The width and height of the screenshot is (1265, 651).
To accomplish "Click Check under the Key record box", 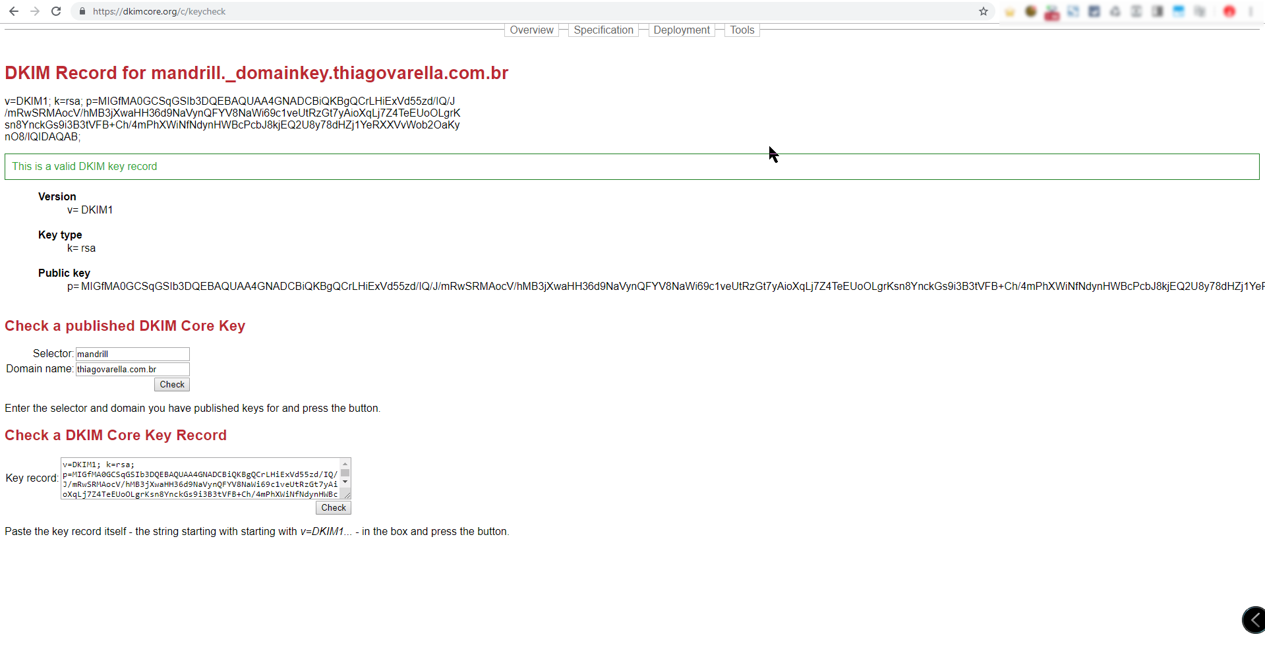I will tap(334, 508).
